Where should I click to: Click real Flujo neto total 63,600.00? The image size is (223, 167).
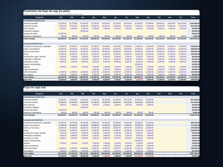click(x=195, y=156)
